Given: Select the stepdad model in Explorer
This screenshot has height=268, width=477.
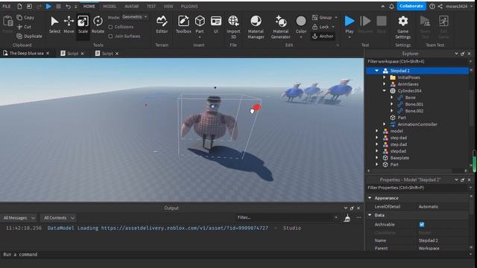Looking at the screenshot, I should 398,151.
